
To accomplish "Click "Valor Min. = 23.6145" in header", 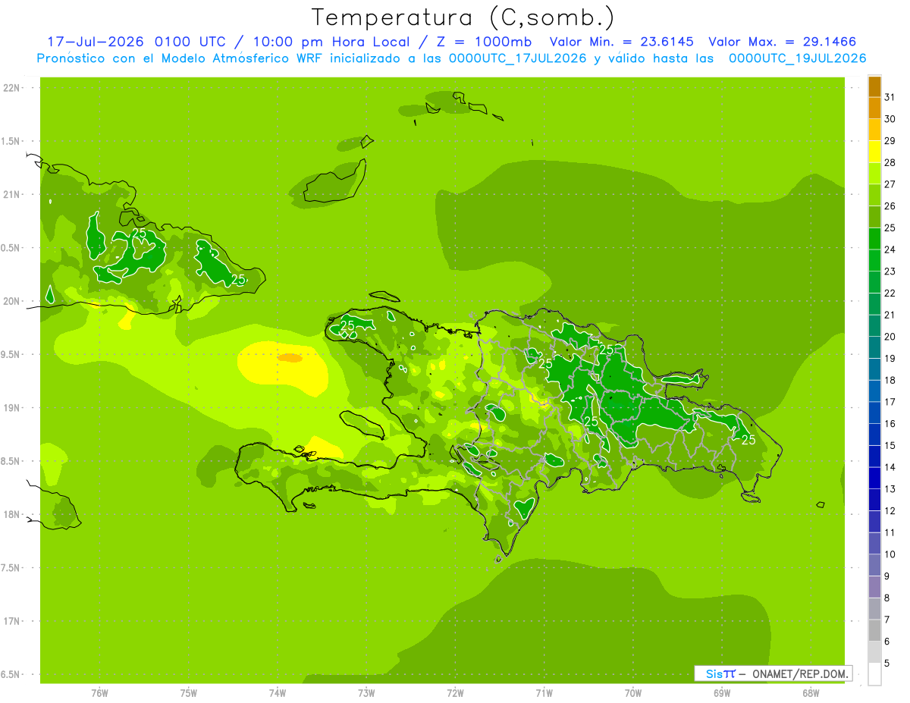I will point(620,42).
